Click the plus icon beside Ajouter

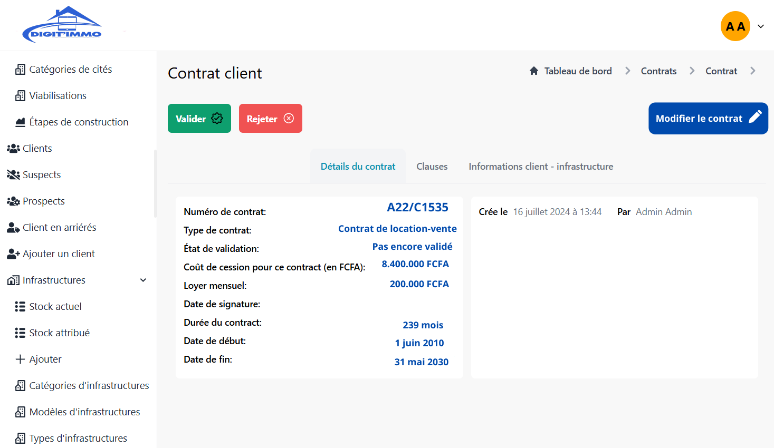coord(20,359)
